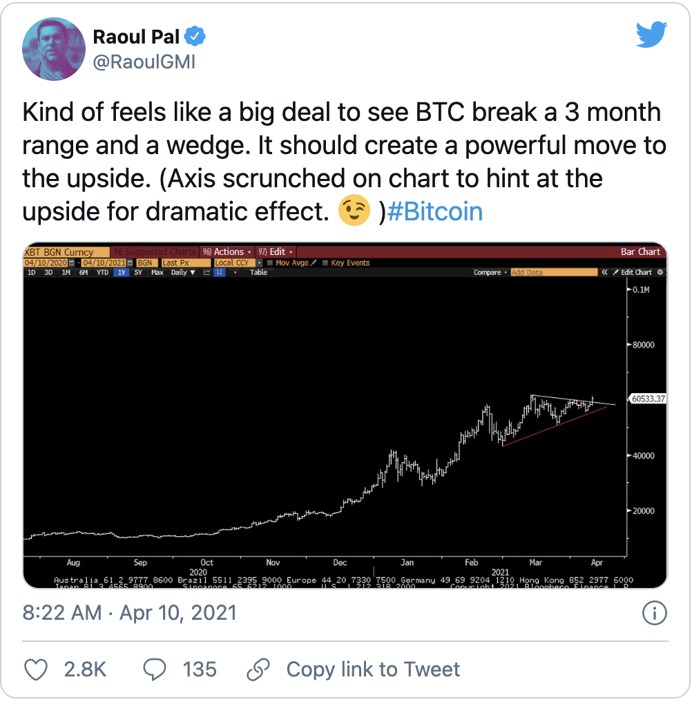The image size is (692, 702).
Task: Click the reply speech bubble icon
Action: tap(155, 670)
